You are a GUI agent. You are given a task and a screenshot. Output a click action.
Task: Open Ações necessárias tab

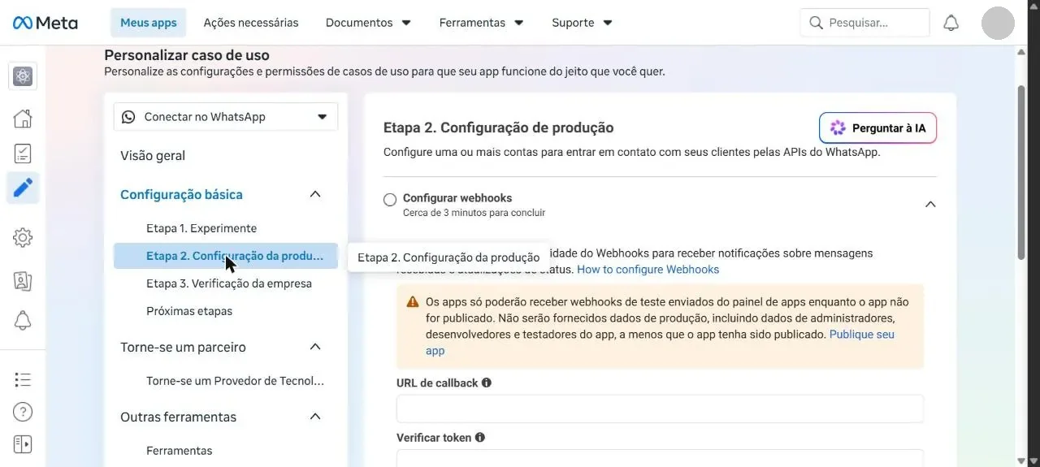(251, 23)
